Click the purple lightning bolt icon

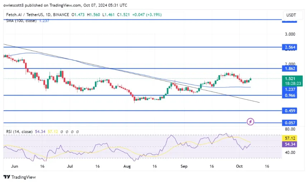coord(251,122)
